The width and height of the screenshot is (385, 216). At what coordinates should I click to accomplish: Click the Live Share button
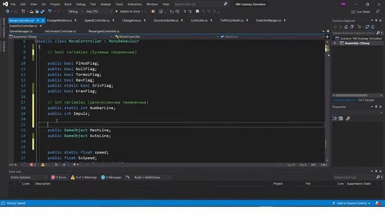click(x=360, y=12)
